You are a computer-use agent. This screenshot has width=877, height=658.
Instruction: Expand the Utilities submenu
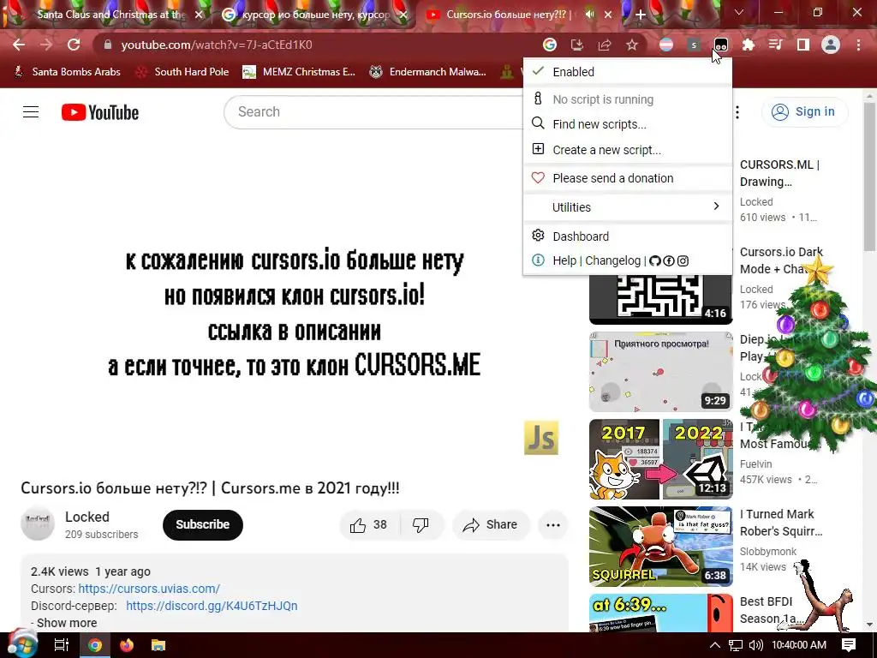point(628,207)
